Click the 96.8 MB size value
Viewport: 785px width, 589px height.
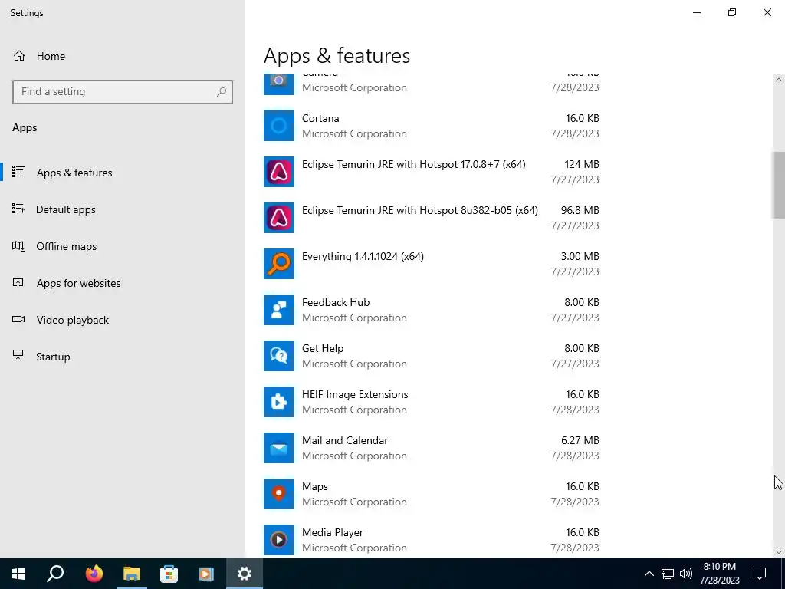580,210
